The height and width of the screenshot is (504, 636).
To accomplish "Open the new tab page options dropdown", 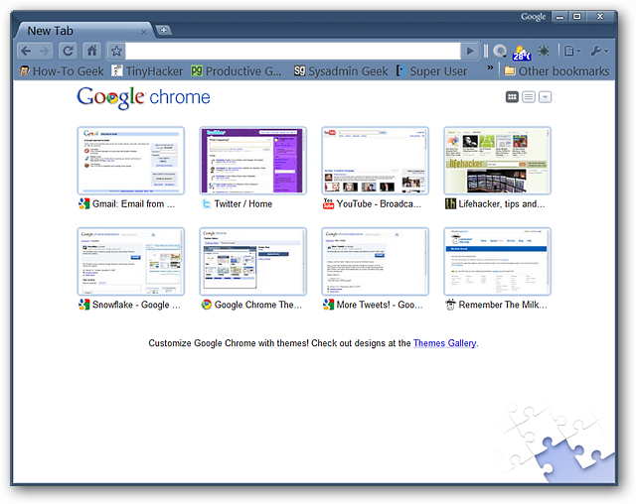I will (546, 97).
